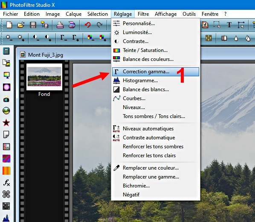255x222 pixels.
Task: Increase gamma with the Gamma plus icon
Action: (75, 37)
